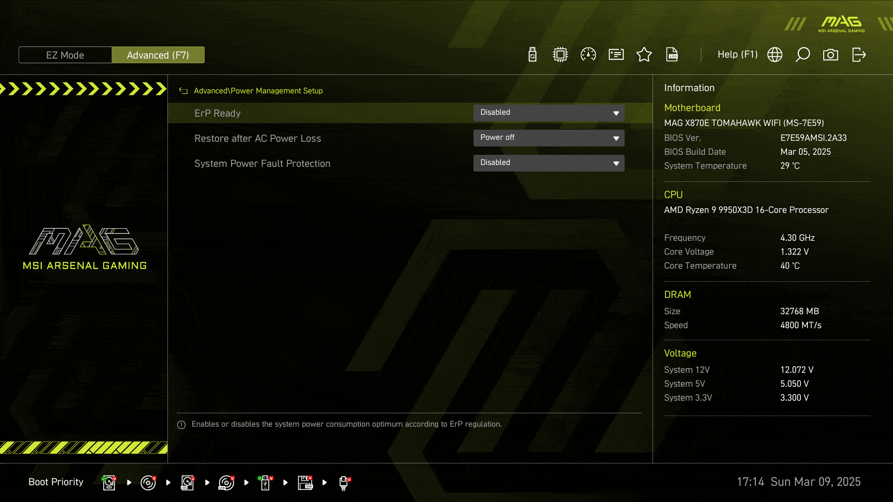Select the Restore after AC Power Loss label

click(x=258, y=139)
